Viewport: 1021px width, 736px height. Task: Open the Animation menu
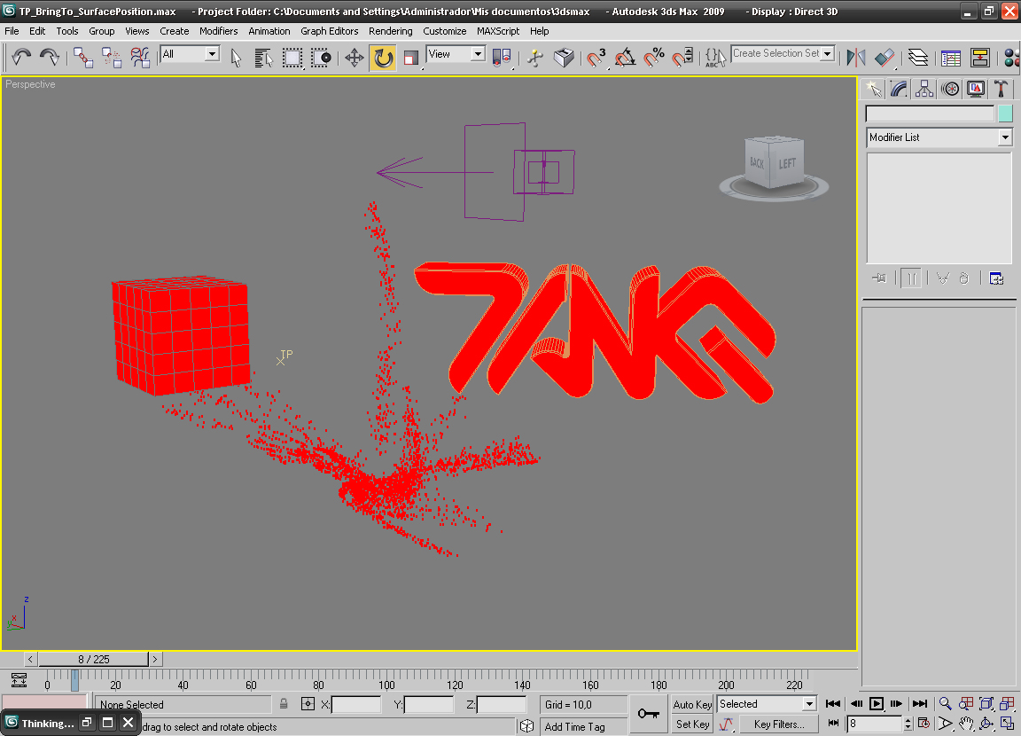269,31
